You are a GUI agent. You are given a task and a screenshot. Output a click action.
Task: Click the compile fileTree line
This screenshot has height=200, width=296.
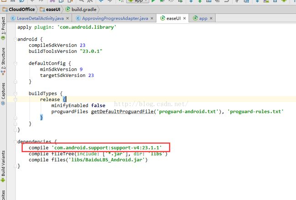[x=98, y=154]
